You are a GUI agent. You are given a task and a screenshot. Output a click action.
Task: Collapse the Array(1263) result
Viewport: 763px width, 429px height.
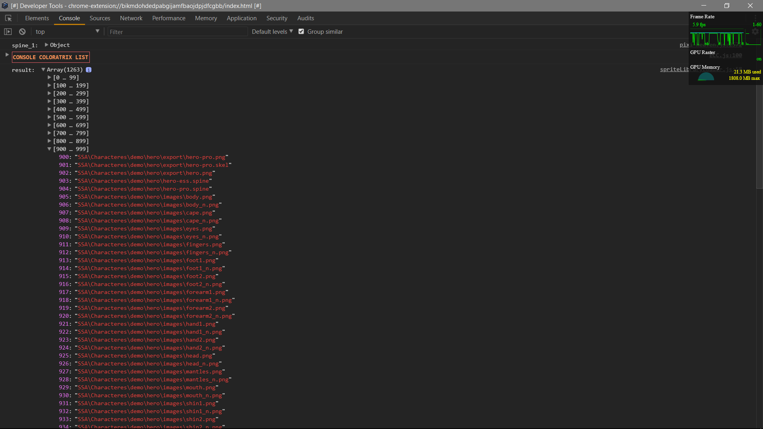click(43, 70)
